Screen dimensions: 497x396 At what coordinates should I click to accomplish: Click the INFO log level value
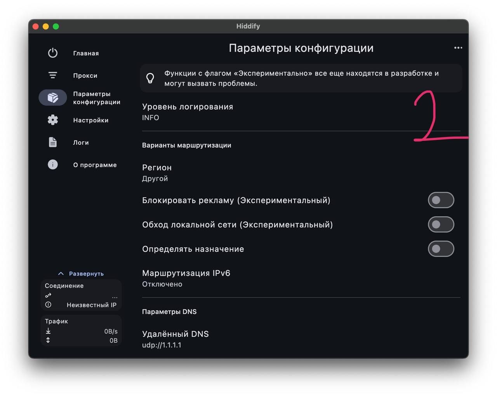pyautogui.click(x=151, y=118)
